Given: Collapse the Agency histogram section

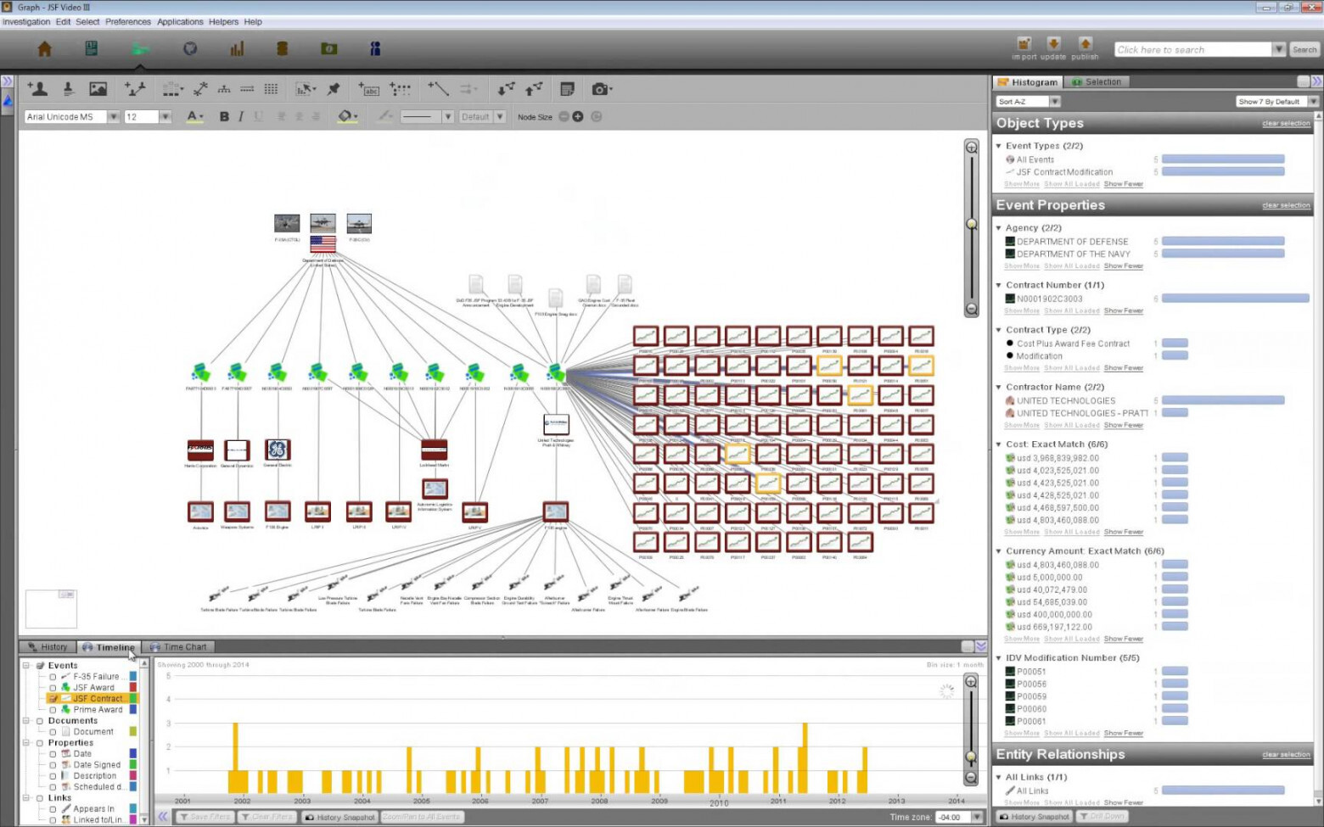Looking at the screenshot, I should (999, 228).
